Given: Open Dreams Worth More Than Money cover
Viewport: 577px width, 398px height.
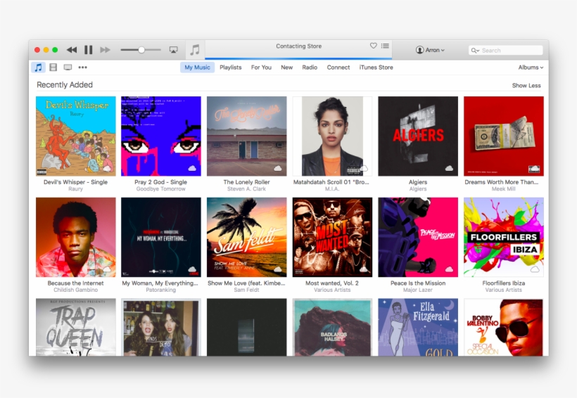Looking at the screenshot, I should [x=503, y=136].
